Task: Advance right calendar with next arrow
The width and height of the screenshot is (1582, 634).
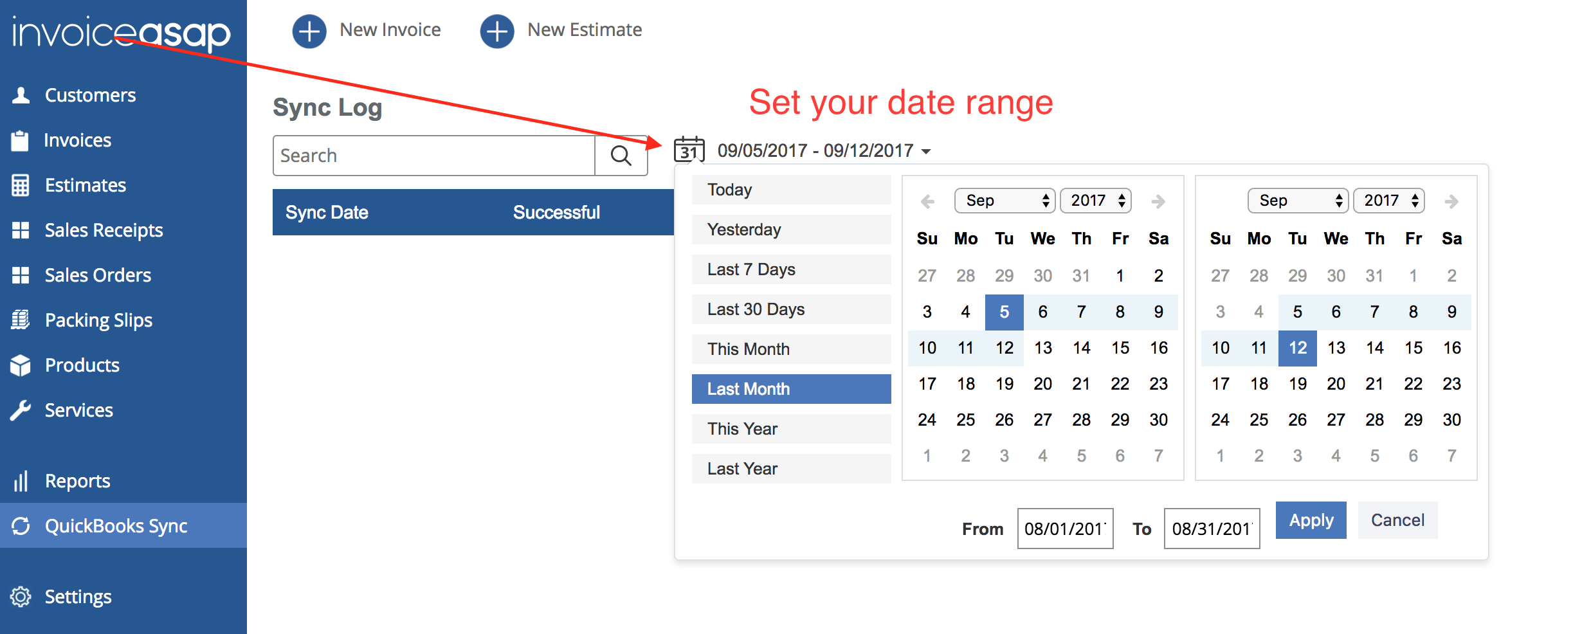Action: (x=1451, y=202)
